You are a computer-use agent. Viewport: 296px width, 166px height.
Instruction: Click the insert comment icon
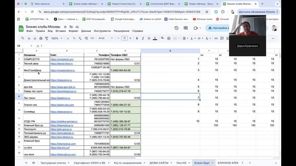click(222, 38)
